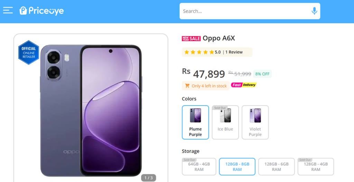This screenshot has width=354, height=182.
Task: Click the 1 / 3 image counter
Action: click(x=148, y=178)
